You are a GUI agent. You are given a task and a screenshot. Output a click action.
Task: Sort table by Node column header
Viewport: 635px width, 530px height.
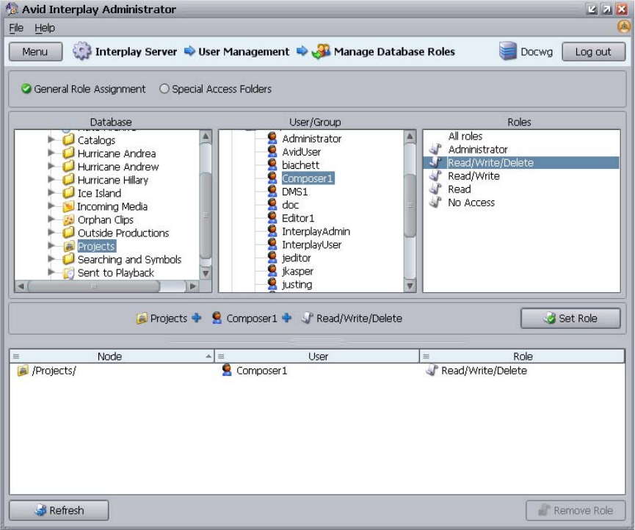pyautogui.click(x=112, y=356)
